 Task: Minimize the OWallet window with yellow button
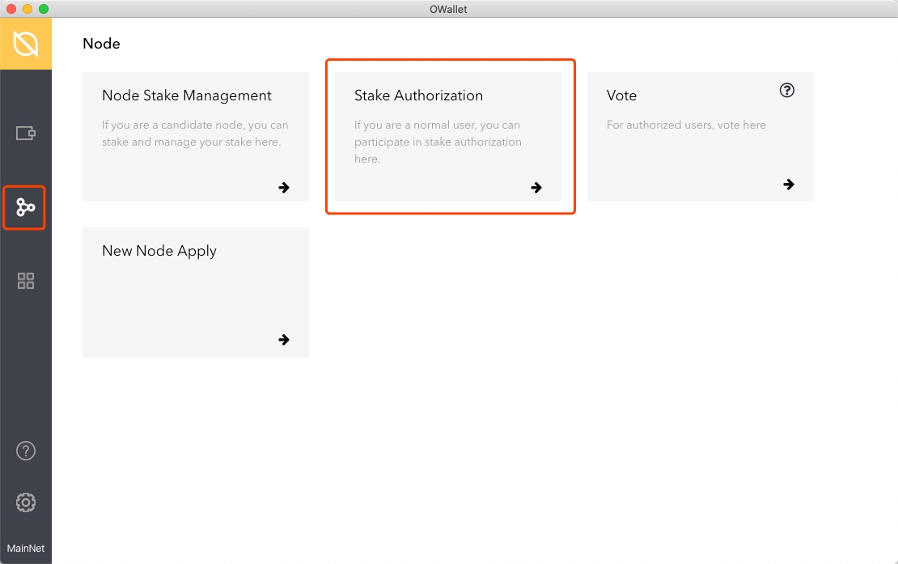tap(28, 9)
